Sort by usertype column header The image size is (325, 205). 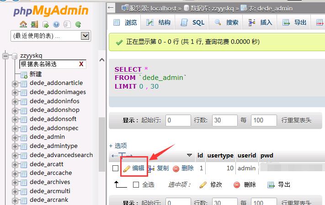click(x=220, y=156)
